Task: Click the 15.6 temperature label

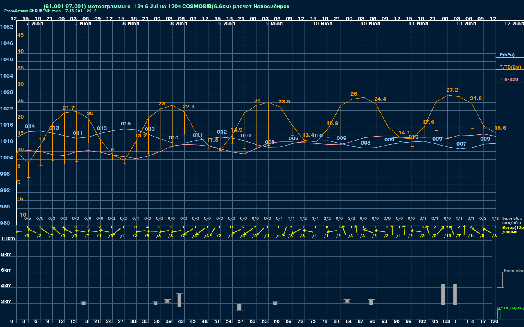Action: coord(500,128)
